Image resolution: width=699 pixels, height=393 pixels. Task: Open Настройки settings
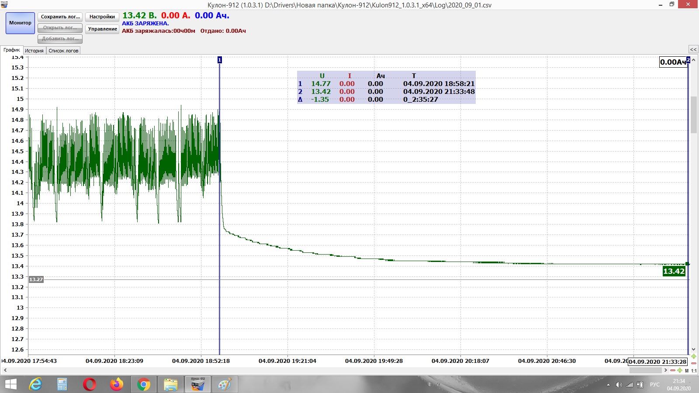point(102,17)
